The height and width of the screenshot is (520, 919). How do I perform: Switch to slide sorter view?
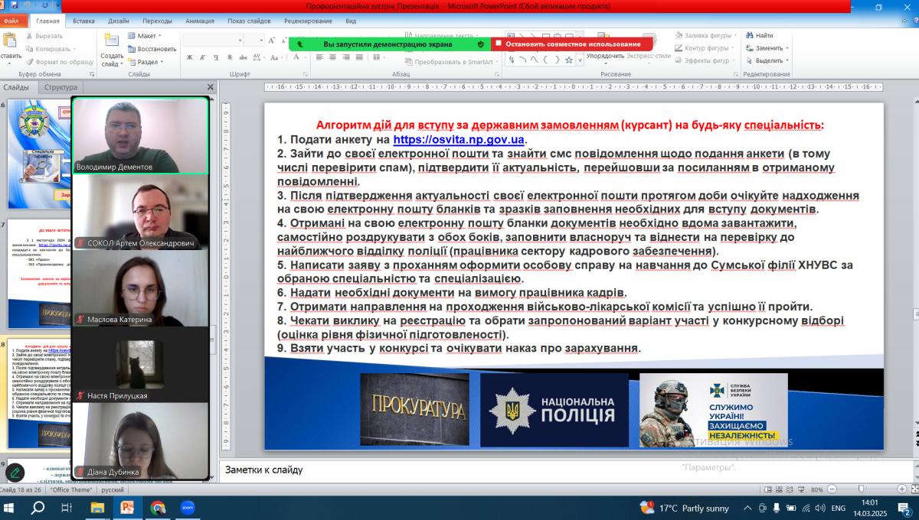coord(778,489)
